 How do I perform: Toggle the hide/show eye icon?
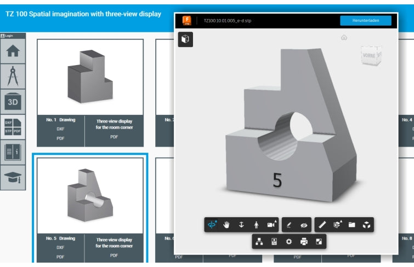tap(304, 225)
